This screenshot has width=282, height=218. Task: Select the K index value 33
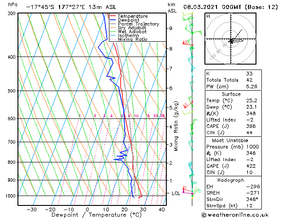249,74
